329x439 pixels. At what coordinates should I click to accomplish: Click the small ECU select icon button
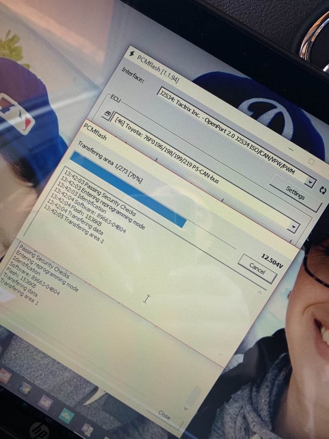coord(108,114)
